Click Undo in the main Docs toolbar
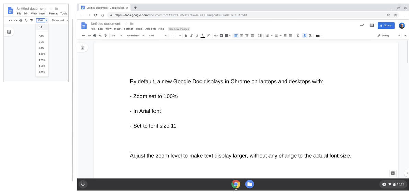The height and width of the screenshot is (196, 412). [84, 36]
